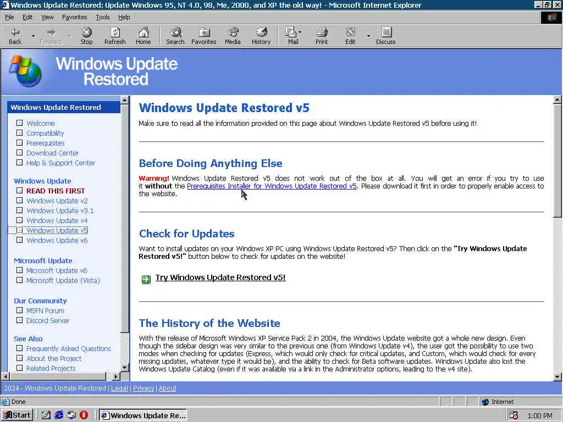Click the Internet zone globe icon in status bar
The height and width of the screenshot is (422, 563).
point(485,402)
